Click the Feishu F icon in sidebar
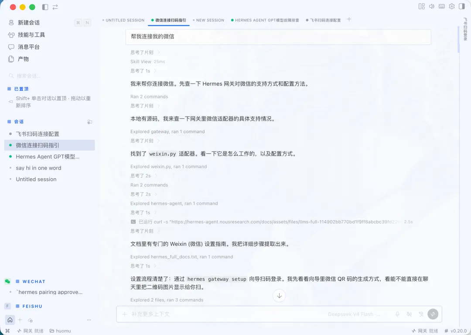This screenshot has width=471, height=335. coord(7,306)
